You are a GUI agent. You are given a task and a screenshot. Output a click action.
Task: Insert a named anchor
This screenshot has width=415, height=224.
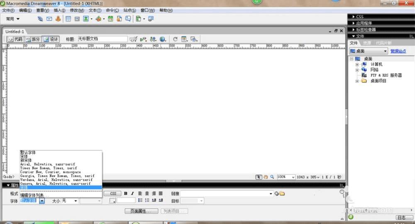click(58, 19)
